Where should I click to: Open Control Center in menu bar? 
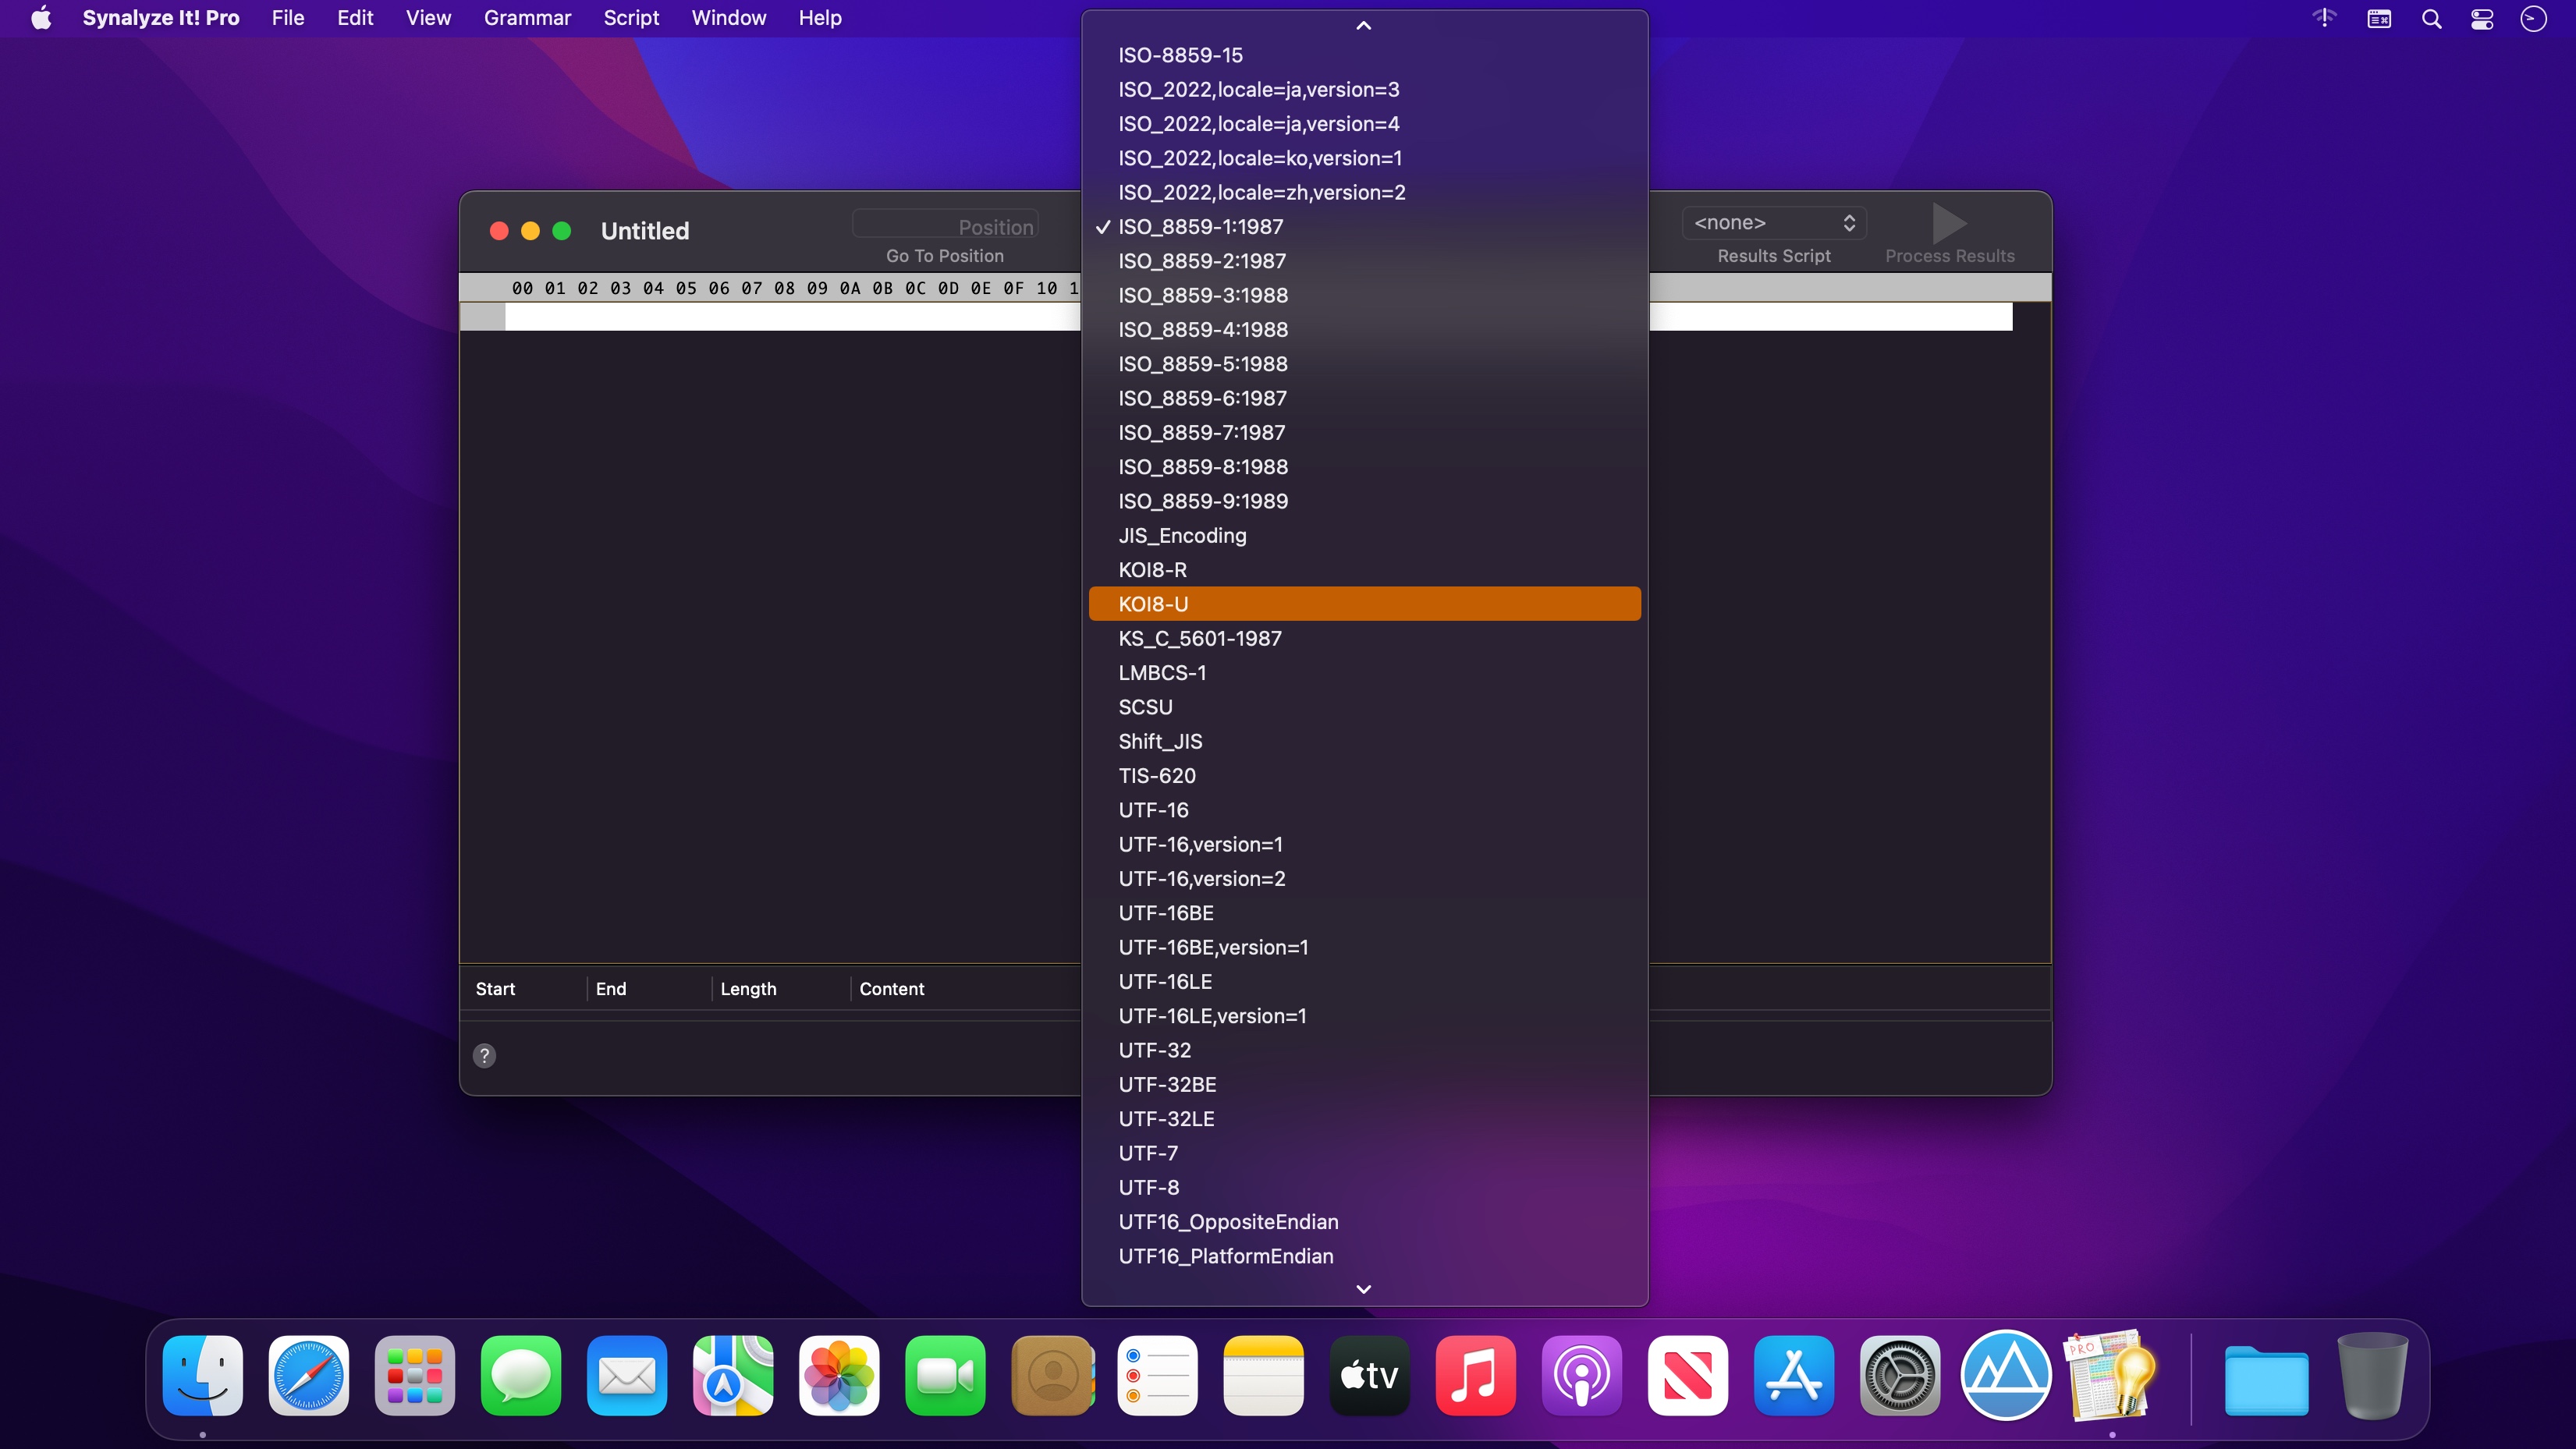click(x=2482, y=19)
